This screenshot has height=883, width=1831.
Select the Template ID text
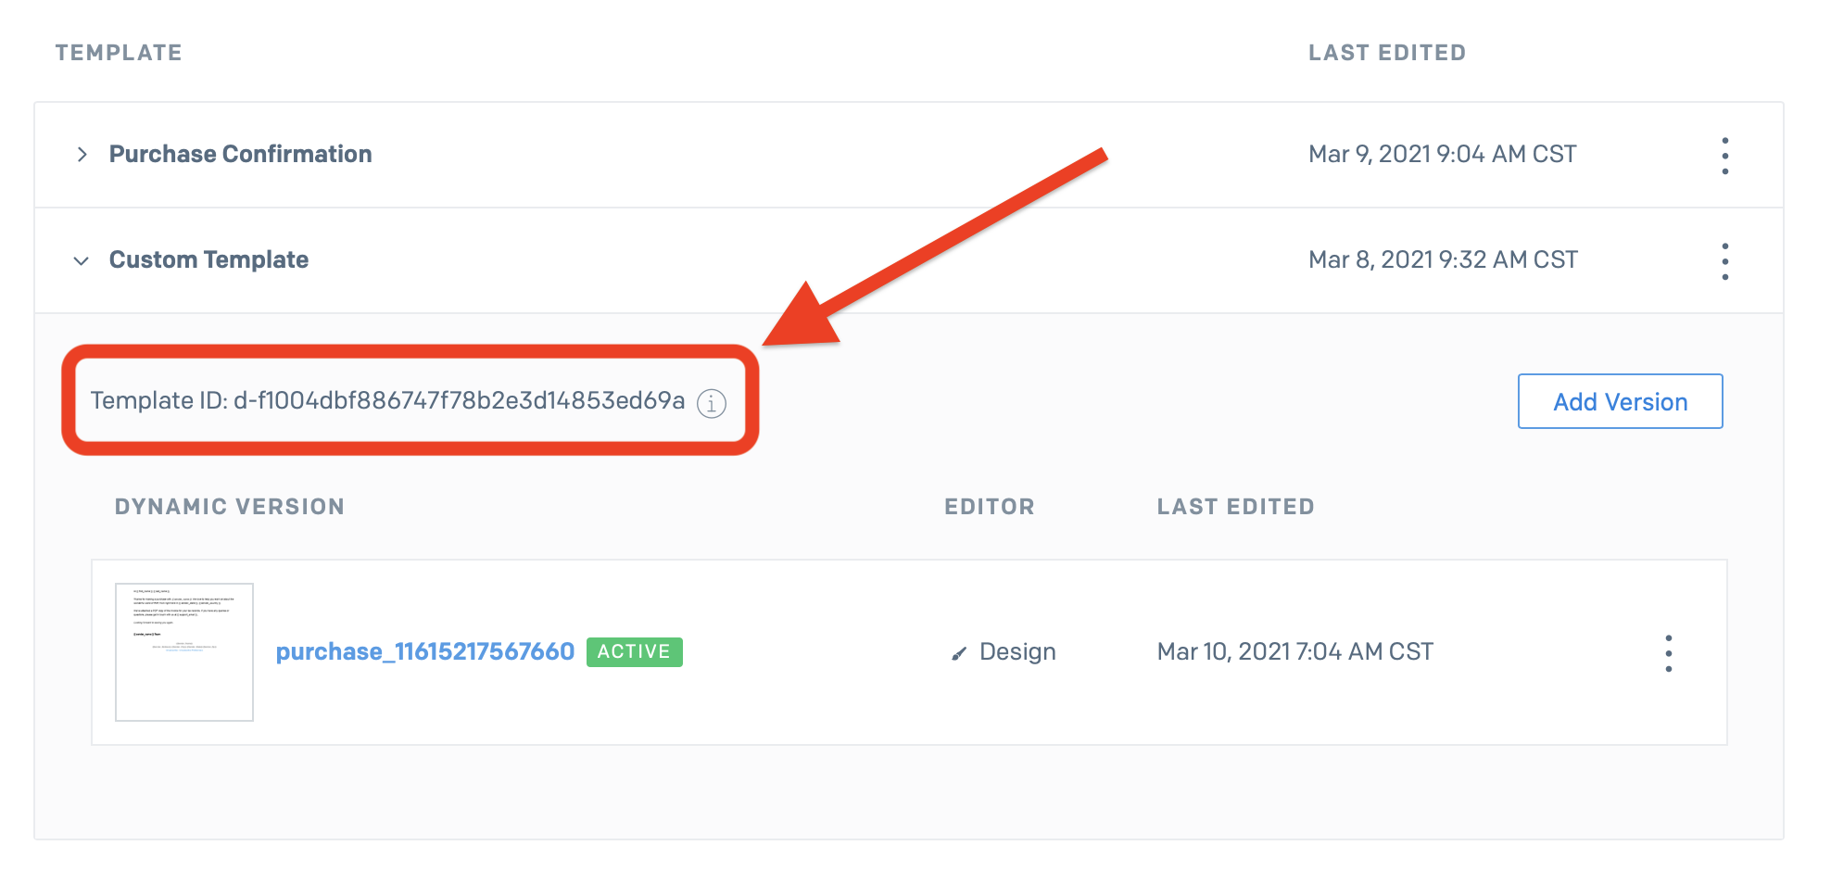click(x=387, y=400)
